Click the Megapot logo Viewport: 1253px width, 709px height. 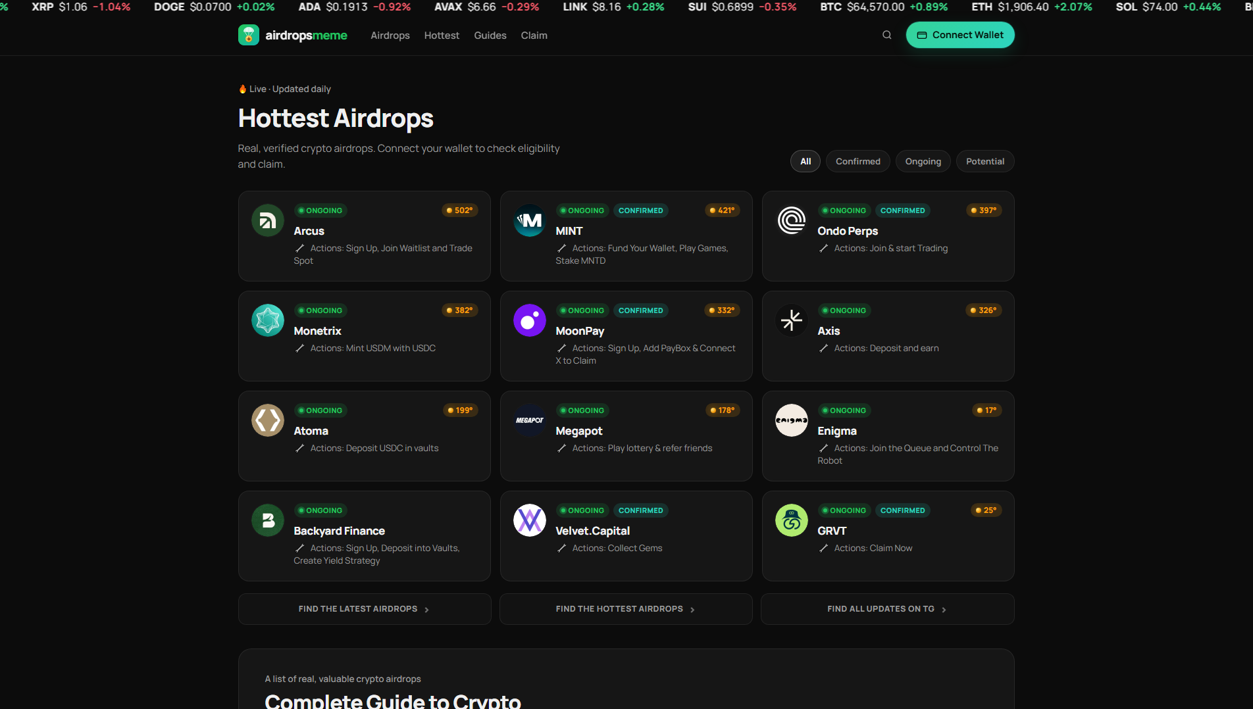click(530, 420)
